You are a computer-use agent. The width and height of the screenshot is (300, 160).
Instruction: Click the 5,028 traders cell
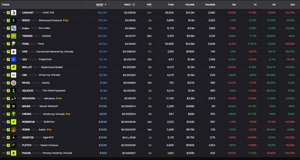(212, 44)
